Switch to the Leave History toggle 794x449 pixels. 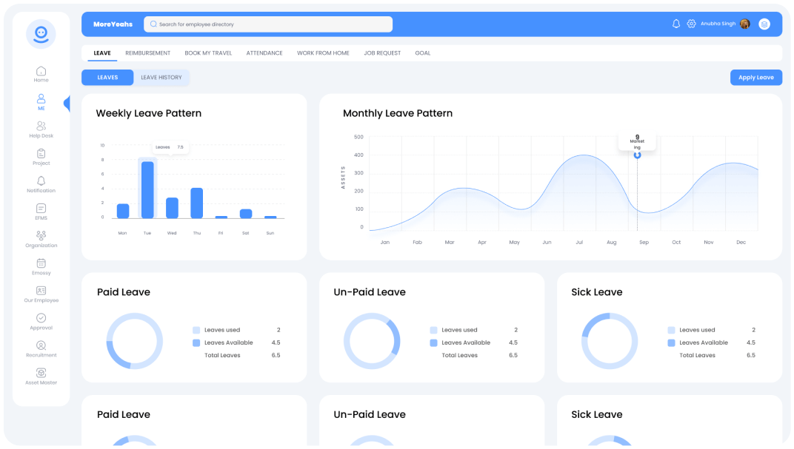click(x=161, y=78)
